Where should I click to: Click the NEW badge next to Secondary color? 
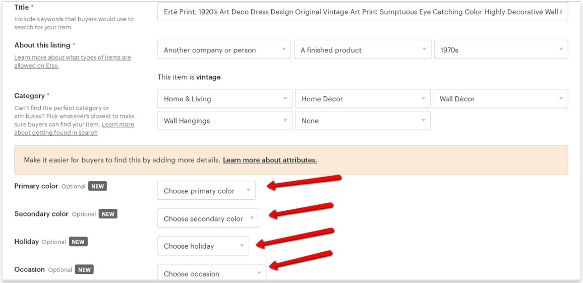tap(108, 214)
